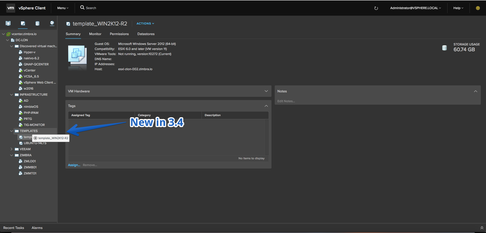Image resolution: width=486 pixels, height=233 pixels.
Task: Click the w2016 VM icon
Action: click(x=21, y=89)
